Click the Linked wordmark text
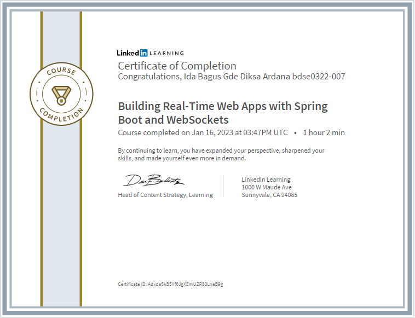Screen dimensions: 415x318 coord(128,53)
